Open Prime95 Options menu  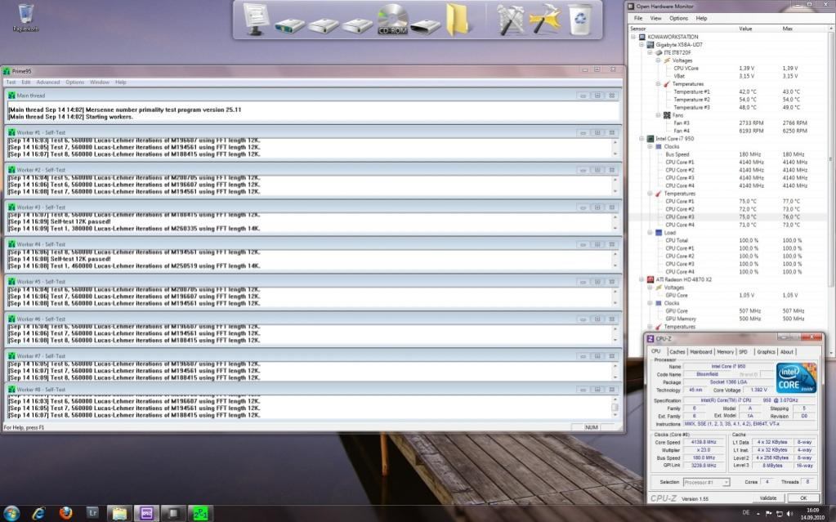point(74,83)
